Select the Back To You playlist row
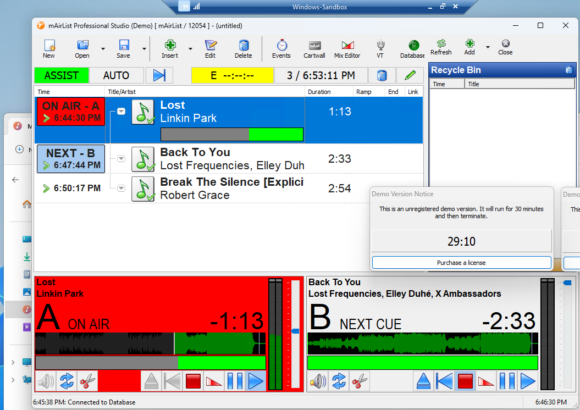The height and width of the screenshot is (410, 580). tap(229, 159)
